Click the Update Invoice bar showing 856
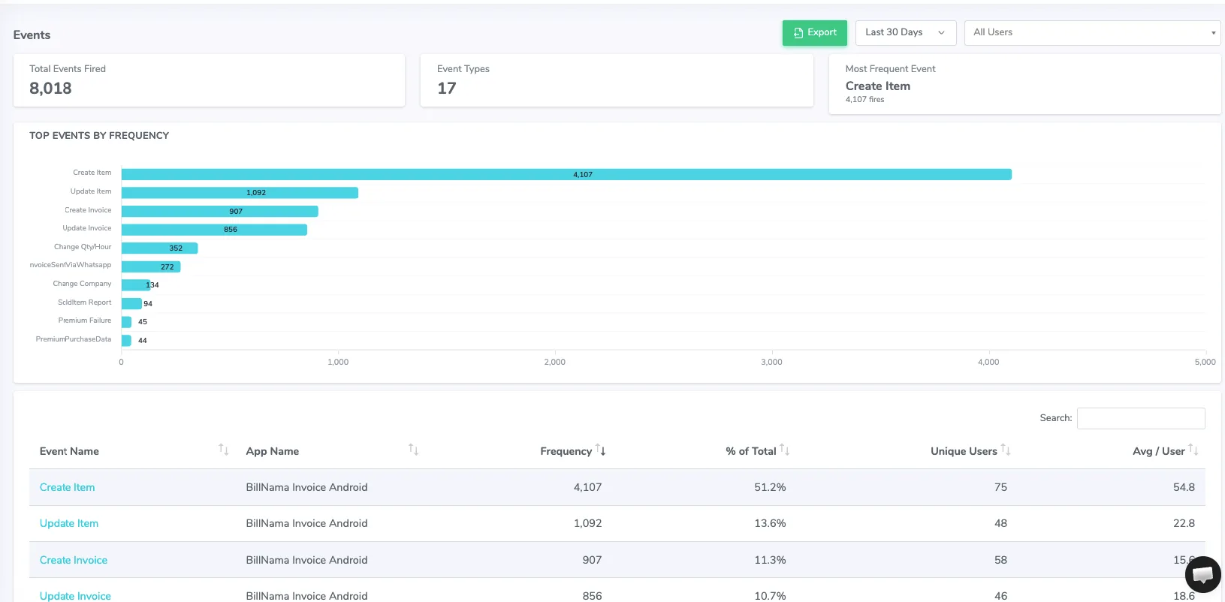The image size is (1225, 602). (214, 230)
